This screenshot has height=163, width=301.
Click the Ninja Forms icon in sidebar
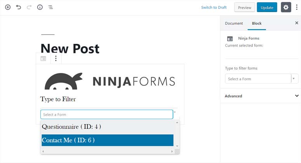coord(230,39)
